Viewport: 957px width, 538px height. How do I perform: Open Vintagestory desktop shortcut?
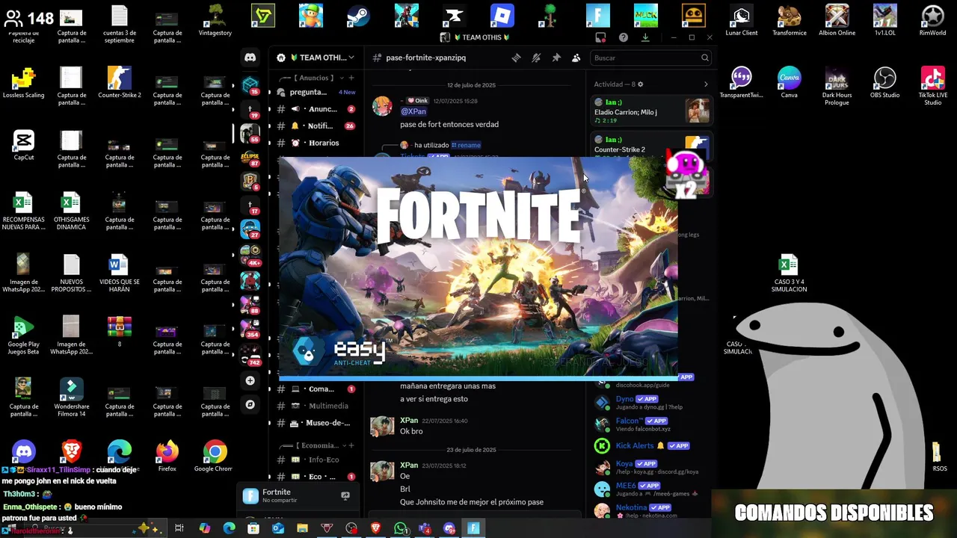pos(215,20)
